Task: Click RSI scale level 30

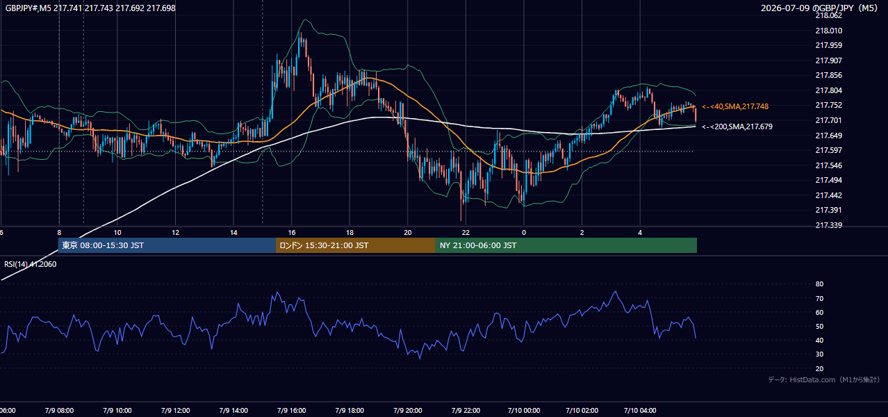Action: coord(819,354)
